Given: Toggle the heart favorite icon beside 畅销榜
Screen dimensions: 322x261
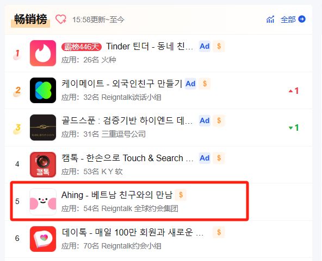Looking at the screenshot, I should pos(61,20).
